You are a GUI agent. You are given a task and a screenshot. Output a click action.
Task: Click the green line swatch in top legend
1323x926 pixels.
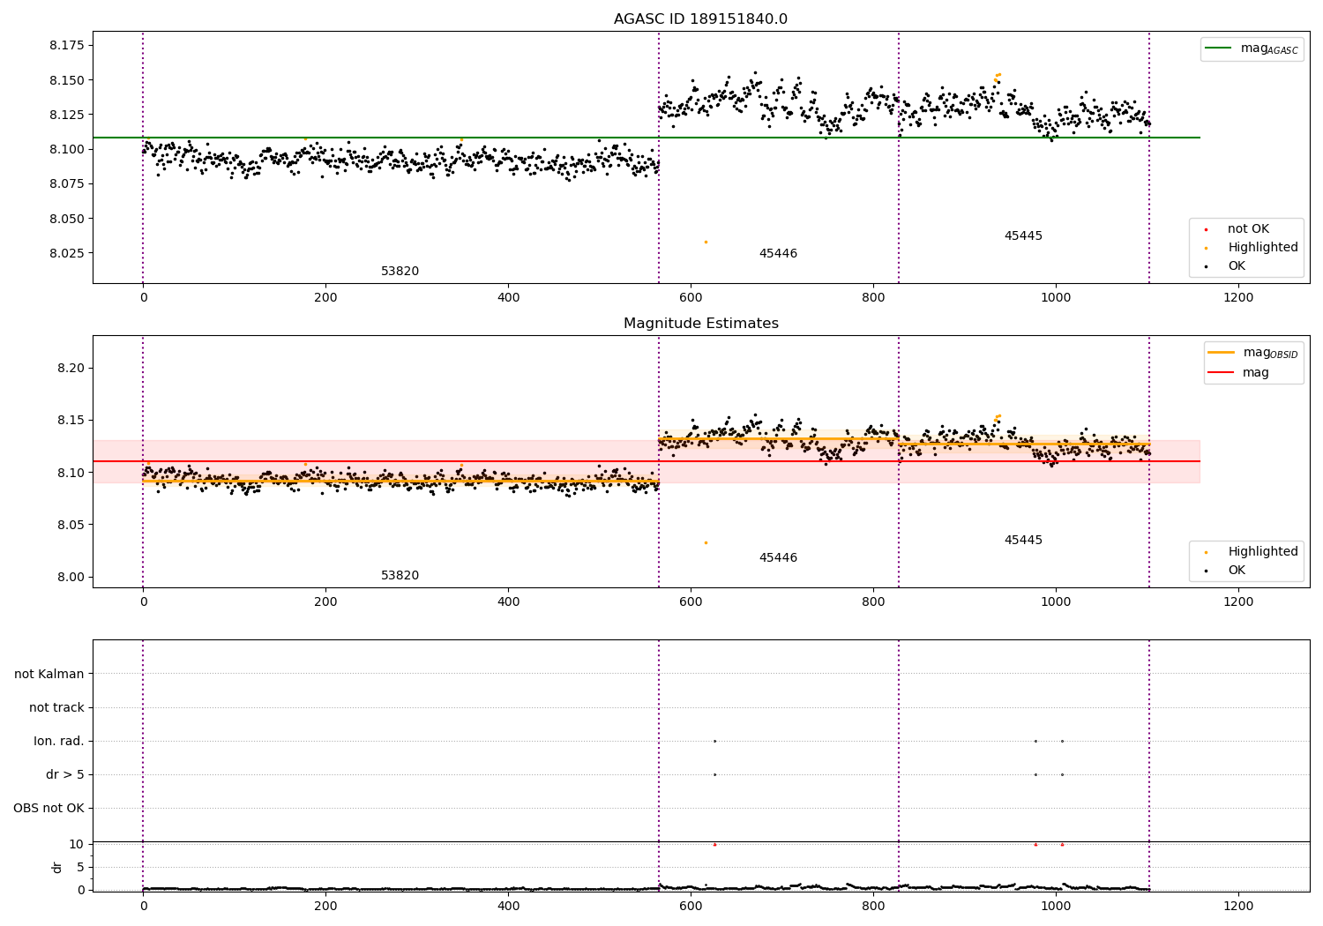pyautogui.click(x=1219, y=49)
